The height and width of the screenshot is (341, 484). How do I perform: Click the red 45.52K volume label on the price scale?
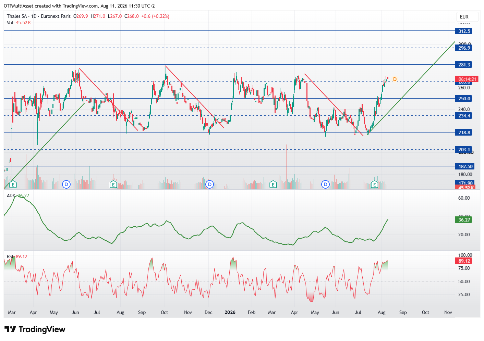[465, 188]
